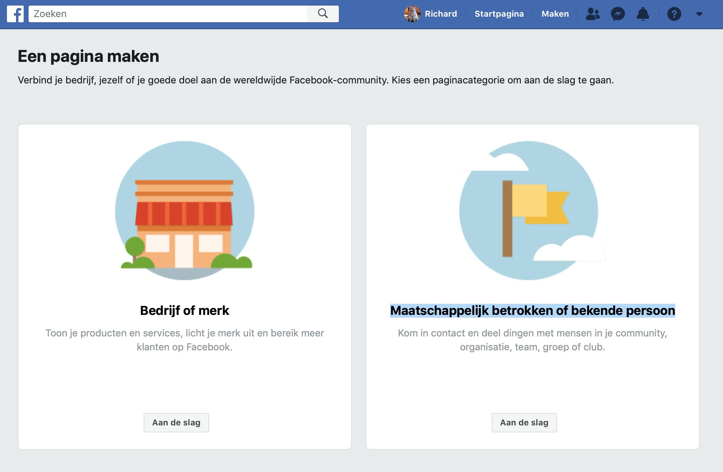The height and width of the screenshot is (472, 723).
Task: Open the Maken menu item
Action: (555, 14)
